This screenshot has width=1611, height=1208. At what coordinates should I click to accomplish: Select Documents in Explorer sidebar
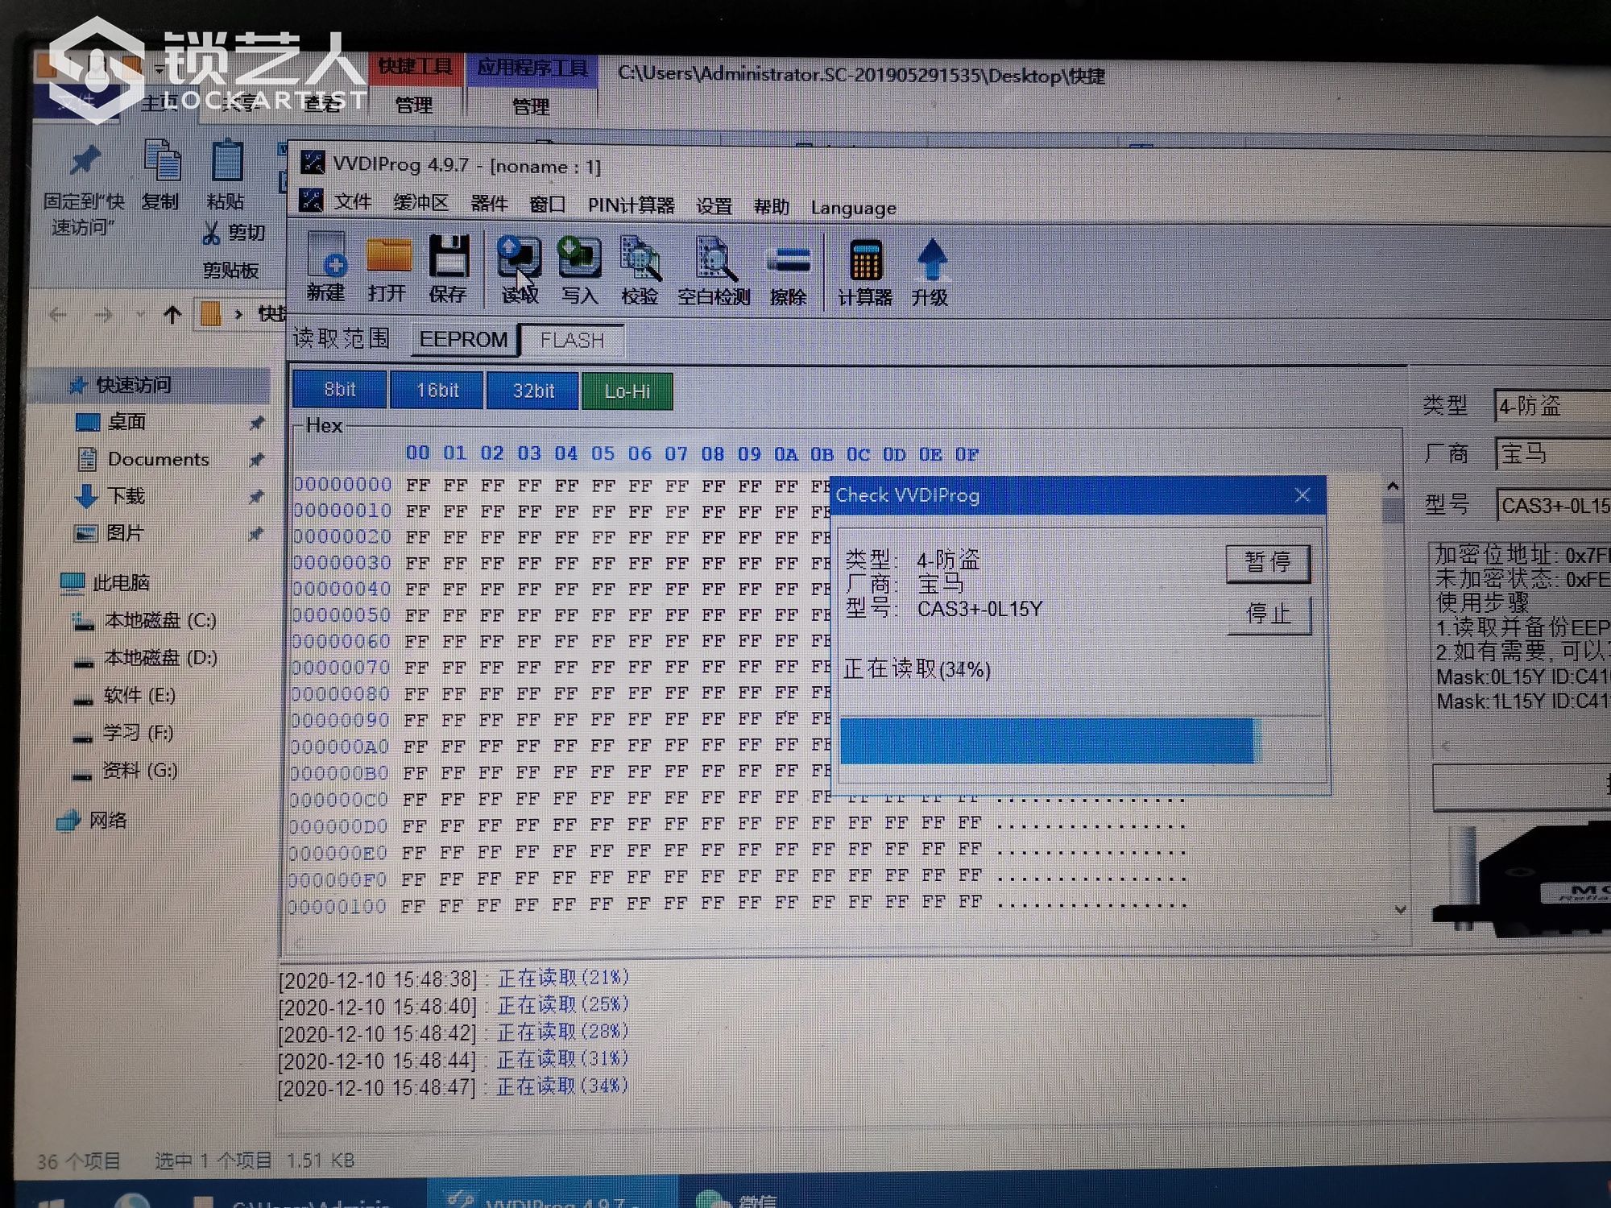tap(144, 459)
